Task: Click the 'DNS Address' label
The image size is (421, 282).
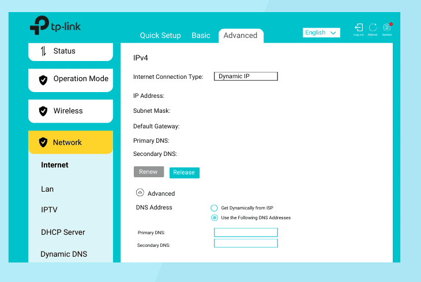Action: (x=154, y=208)
